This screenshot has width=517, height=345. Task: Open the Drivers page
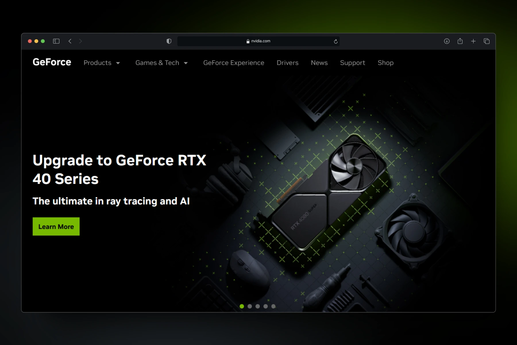click(x=288, y=63)
